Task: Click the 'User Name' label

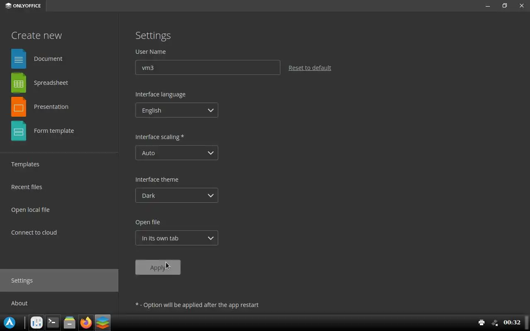Action: 150,52
